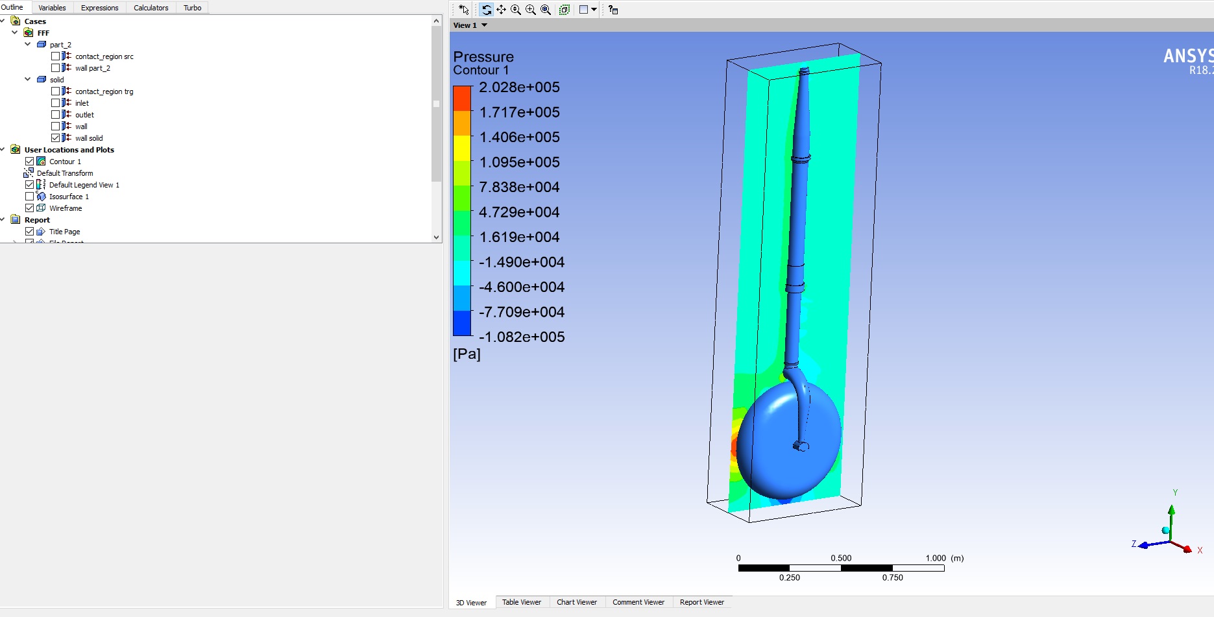The height and width of the screenshot is (617, 1214).
Task: Switch to the Variables tab
Action: coord(52,8)
